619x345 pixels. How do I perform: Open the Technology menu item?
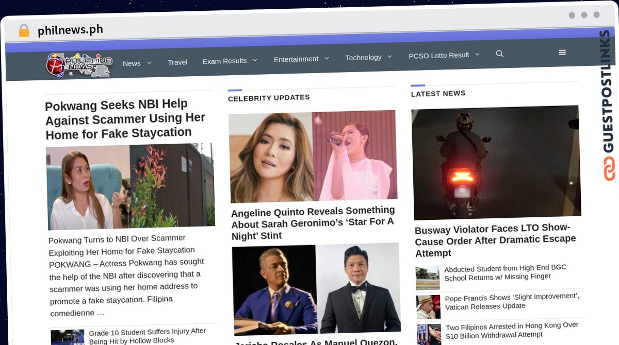[x=364, y=57]
